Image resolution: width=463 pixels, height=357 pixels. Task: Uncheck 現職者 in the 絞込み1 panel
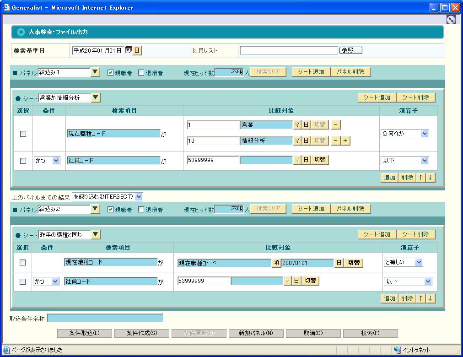[110, 73]
